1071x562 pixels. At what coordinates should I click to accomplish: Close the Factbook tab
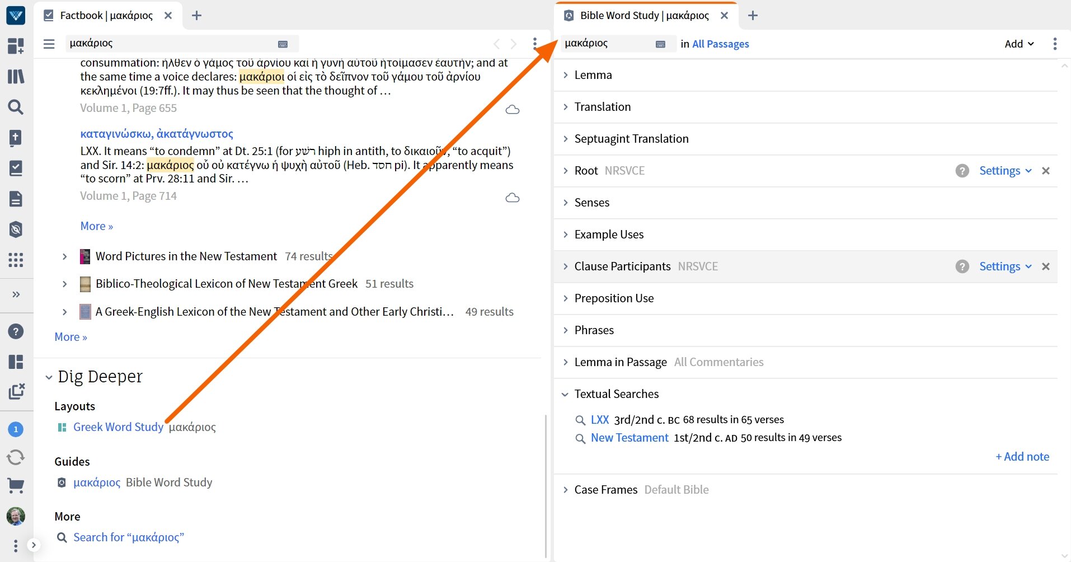click(168, 16)
